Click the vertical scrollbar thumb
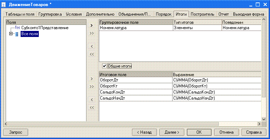This screenshot has height=139, width=270. pos(264,59)
